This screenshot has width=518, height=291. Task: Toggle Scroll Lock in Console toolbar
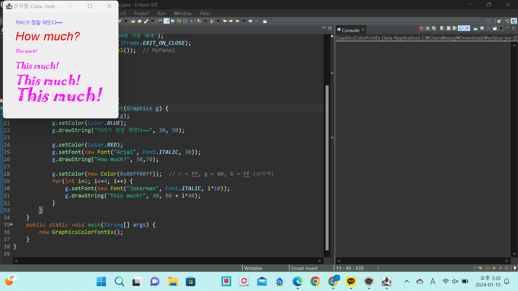(448, 28)
